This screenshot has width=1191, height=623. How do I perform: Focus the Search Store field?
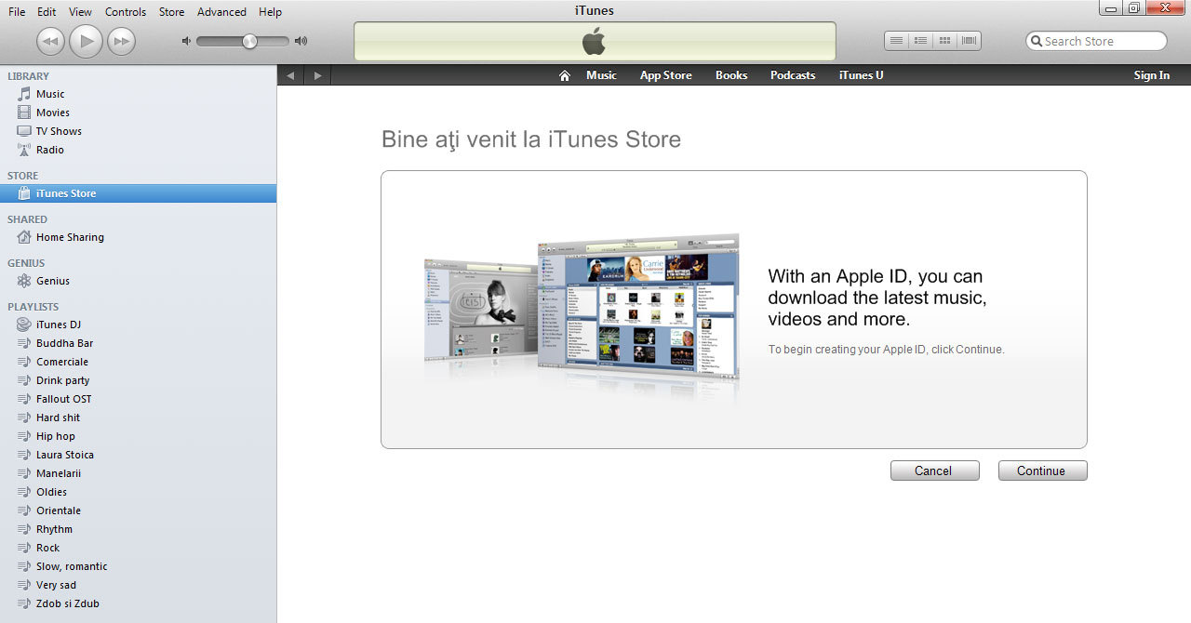tap(1096, 41)
